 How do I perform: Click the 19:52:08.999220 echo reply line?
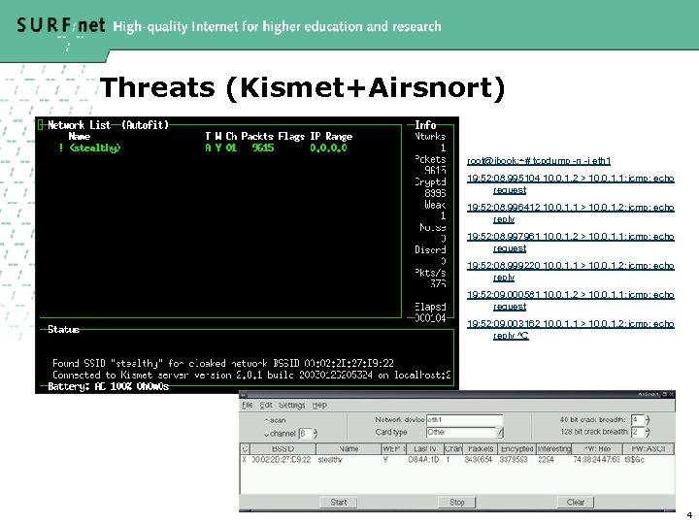(x=571, y=271)
